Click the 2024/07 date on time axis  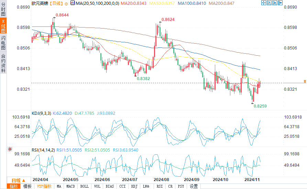130,180
